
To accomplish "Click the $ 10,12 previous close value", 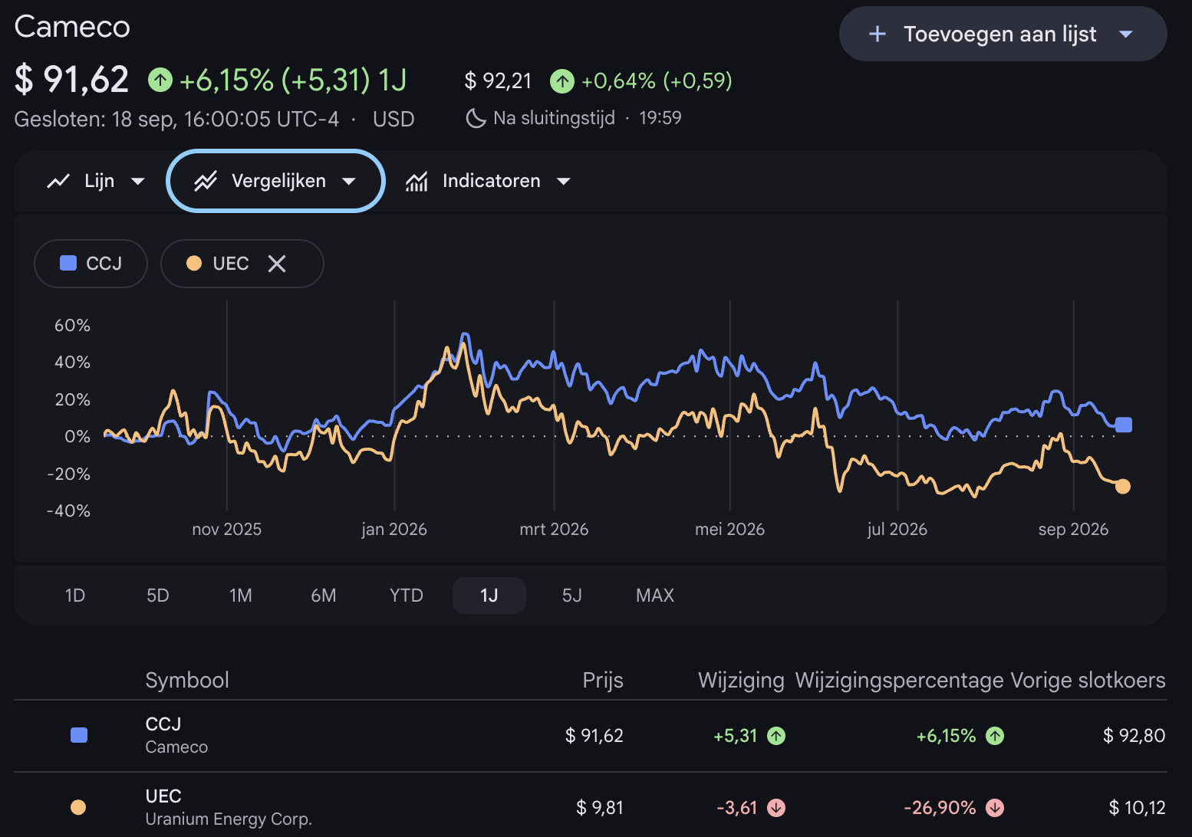I will pos(1137,808).
